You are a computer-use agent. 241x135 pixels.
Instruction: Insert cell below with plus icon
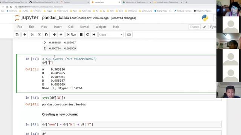[x=24, y=34]
